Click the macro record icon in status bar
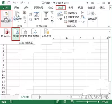This screenshot has width=112, height=104. click(11, 102)
